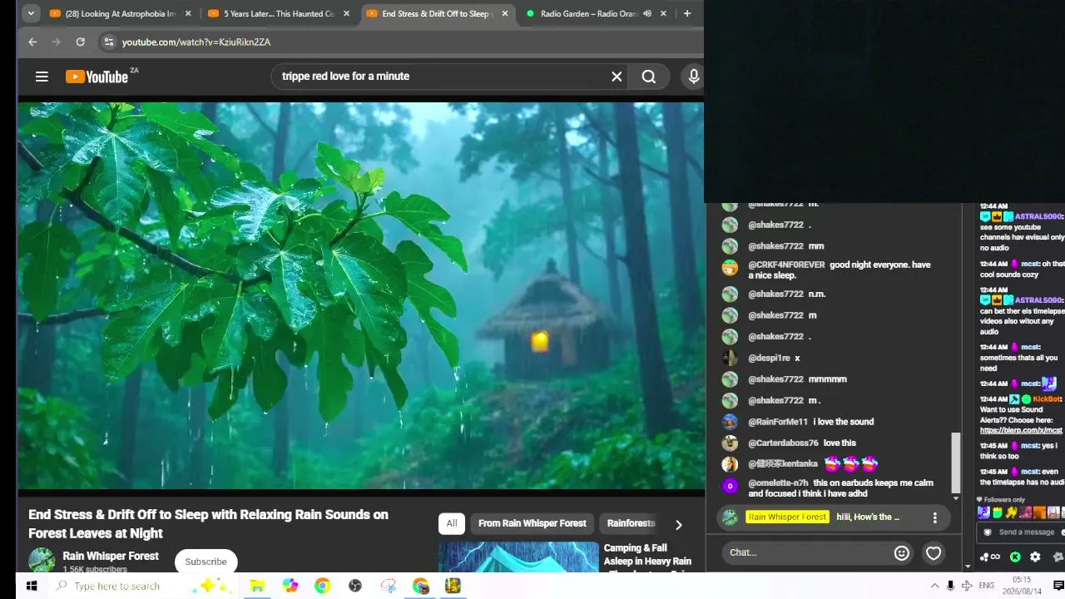Go to the YouTube home logo
Screen dimensions: 1065x599
[96, 77]
